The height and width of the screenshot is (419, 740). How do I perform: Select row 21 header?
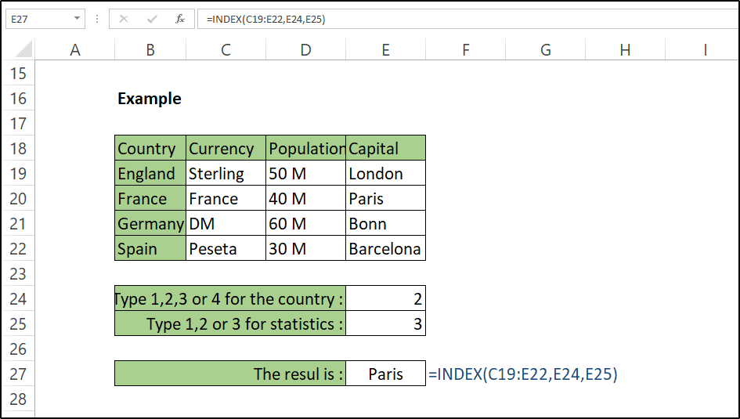[x=18, y=223]
